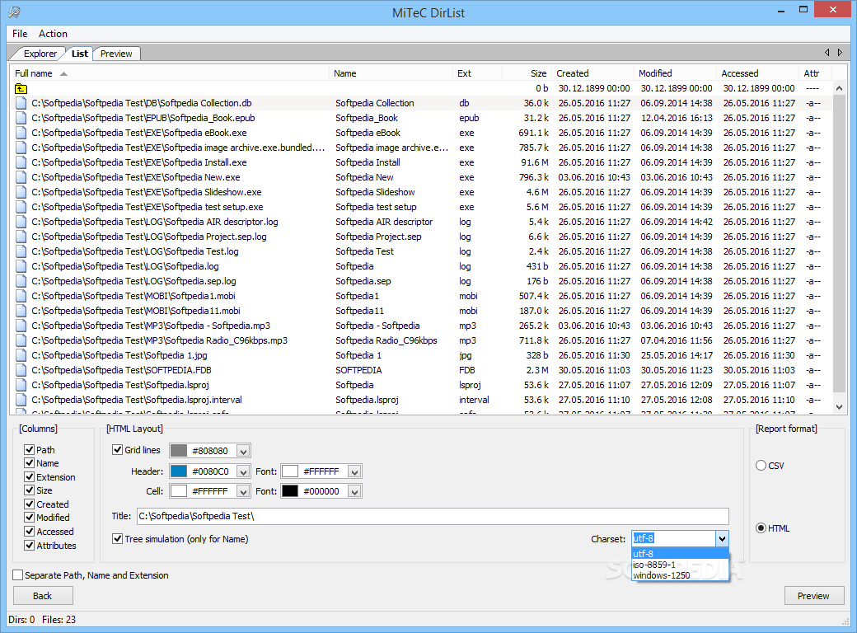Click file icon for Softpedia test setup.exe

pos(21,207)
